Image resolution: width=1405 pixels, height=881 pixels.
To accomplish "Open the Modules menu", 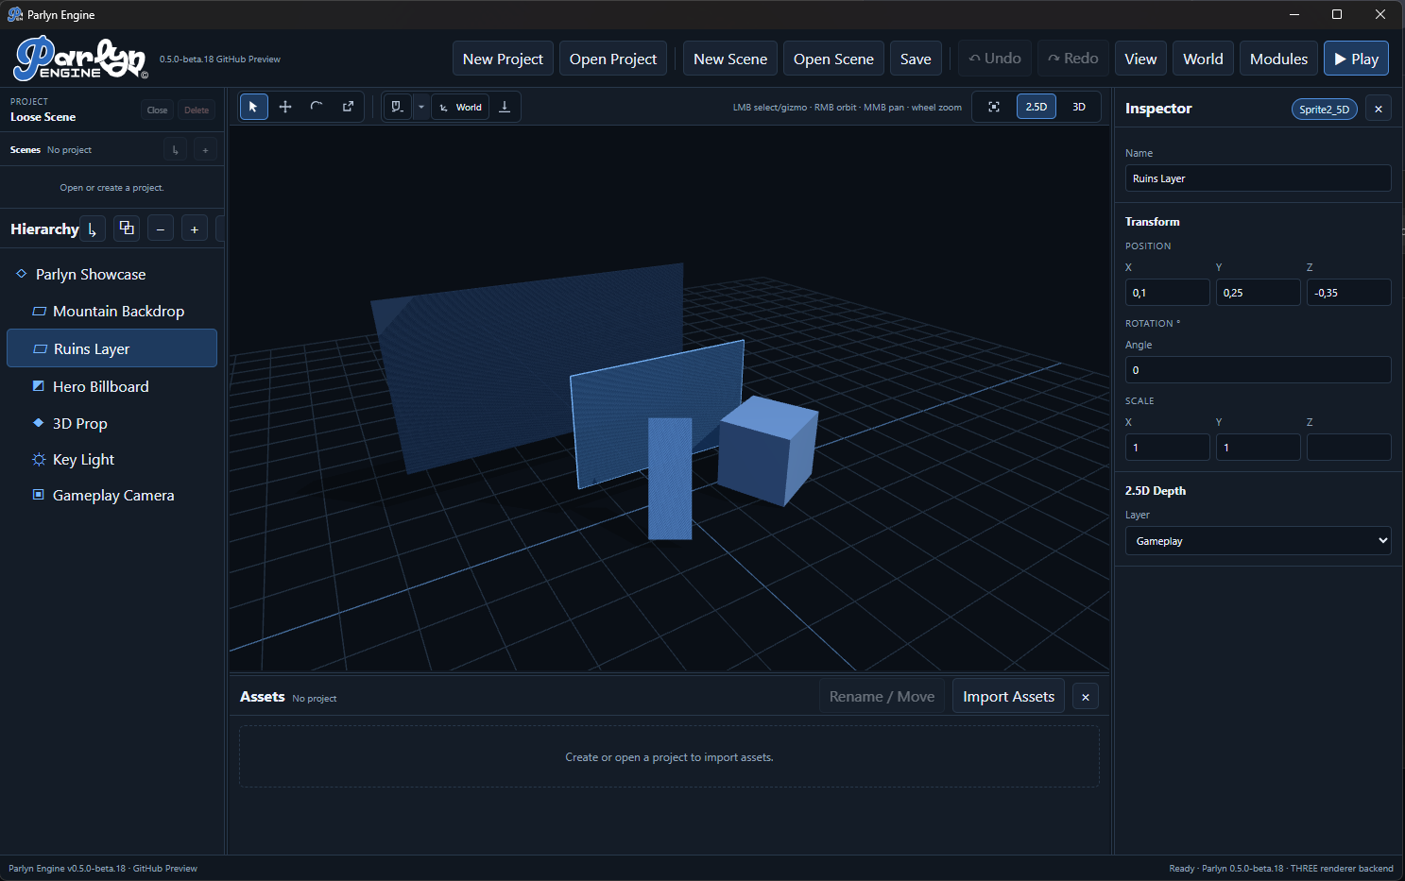I will (x=1278, y=59).
